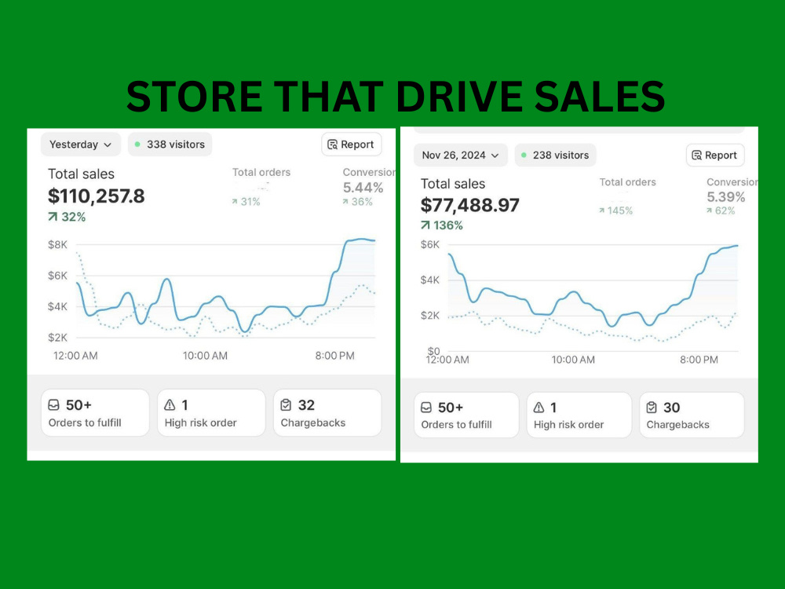Click the 136% sales increase indicator
The width and height of the screenshot is (785, 589).
click(442, 225)
